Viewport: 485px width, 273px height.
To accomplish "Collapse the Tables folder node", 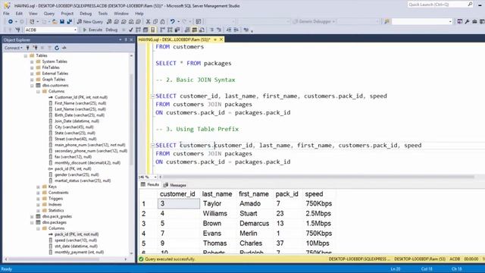I will (26, 55).
